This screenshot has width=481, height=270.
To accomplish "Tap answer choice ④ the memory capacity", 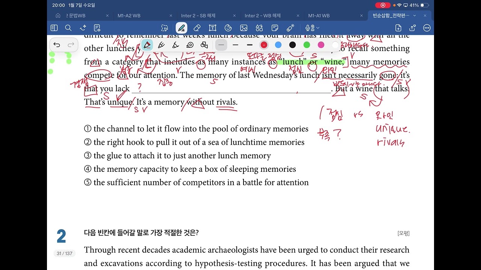I will pos(190,169).
